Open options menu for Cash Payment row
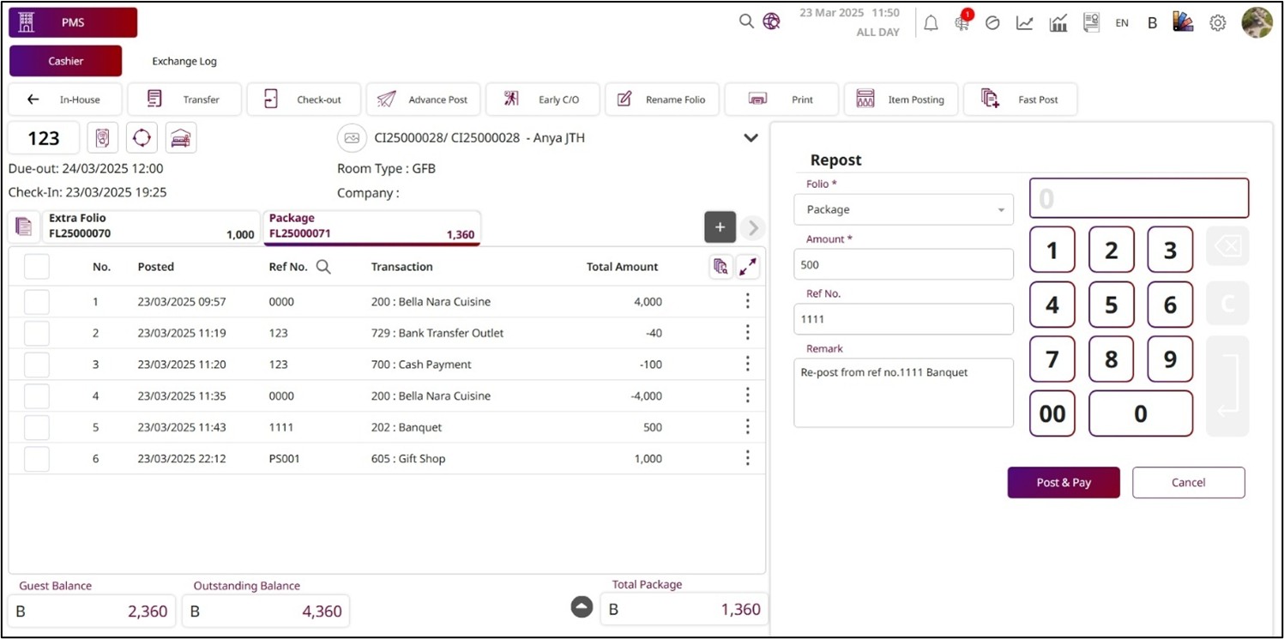This screenshot has width=1284, height=639. coord(747,365)
